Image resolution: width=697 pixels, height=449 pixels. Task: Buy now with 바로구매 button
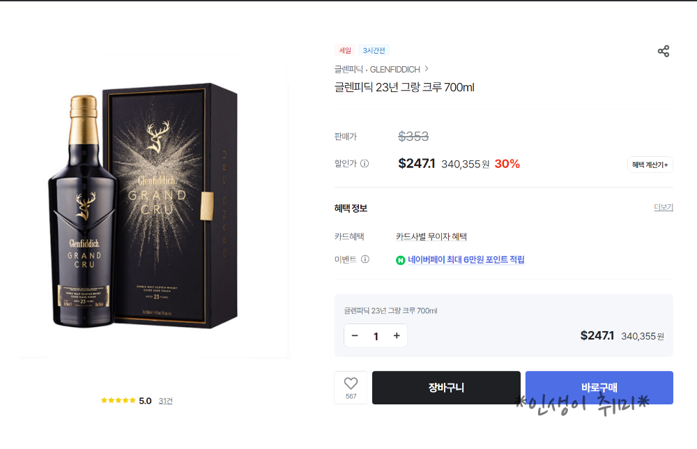point(599,388)
